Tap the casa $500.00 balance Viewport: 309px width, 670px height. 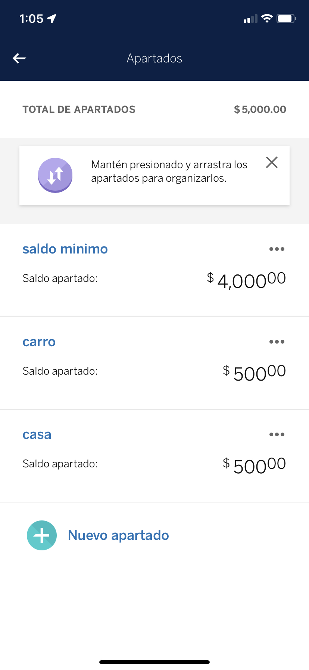pyautogui.click(x=255, y=465)
